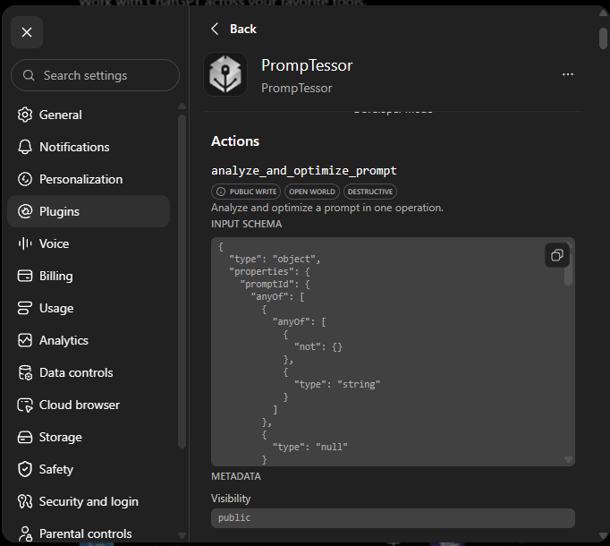Click the analyze_and_optimize_prompt action name
The width and height of the screenshot is (610, 546).
pos(304,171)
